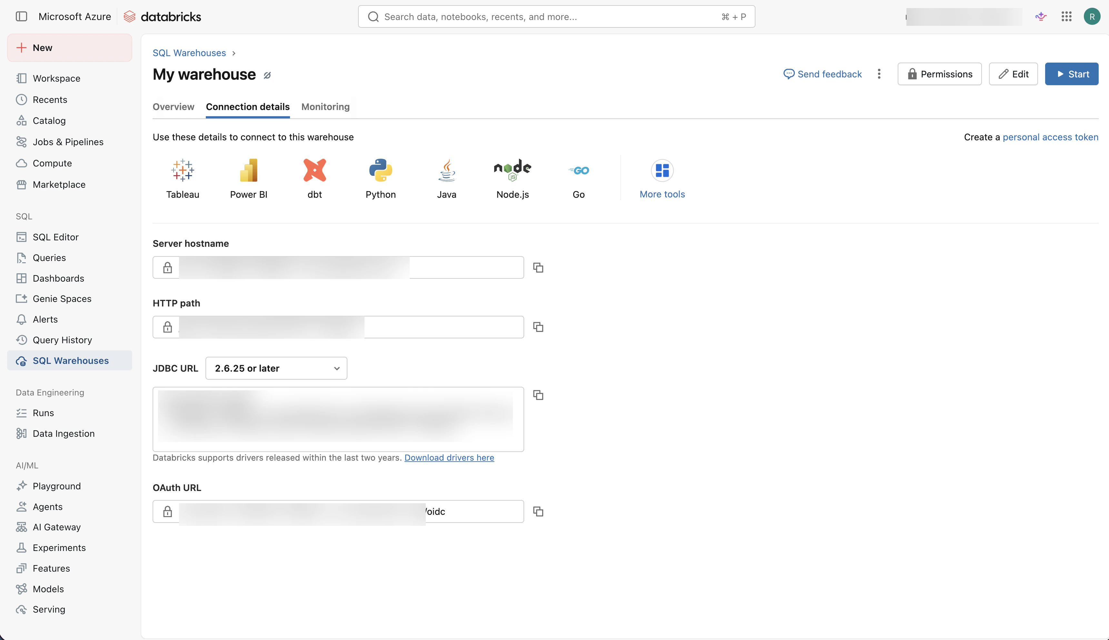Image resolution: width=1109 pixels, height=640 pixels.
Task: Open Marketplace in the sidebar
Action: [69, 184]
